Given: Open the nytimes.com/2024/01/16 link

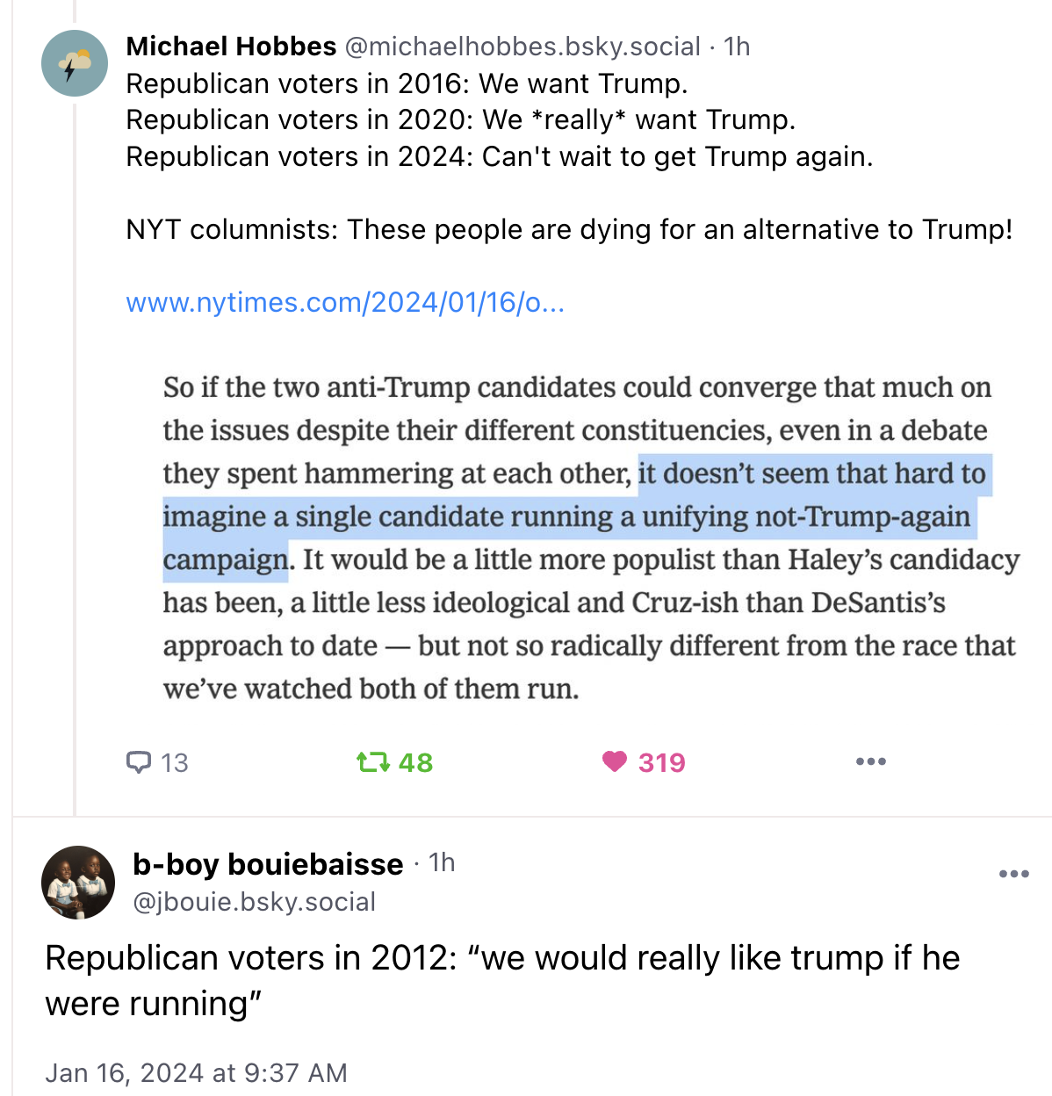Looking at the screenshot, I should tap(345, 302).
